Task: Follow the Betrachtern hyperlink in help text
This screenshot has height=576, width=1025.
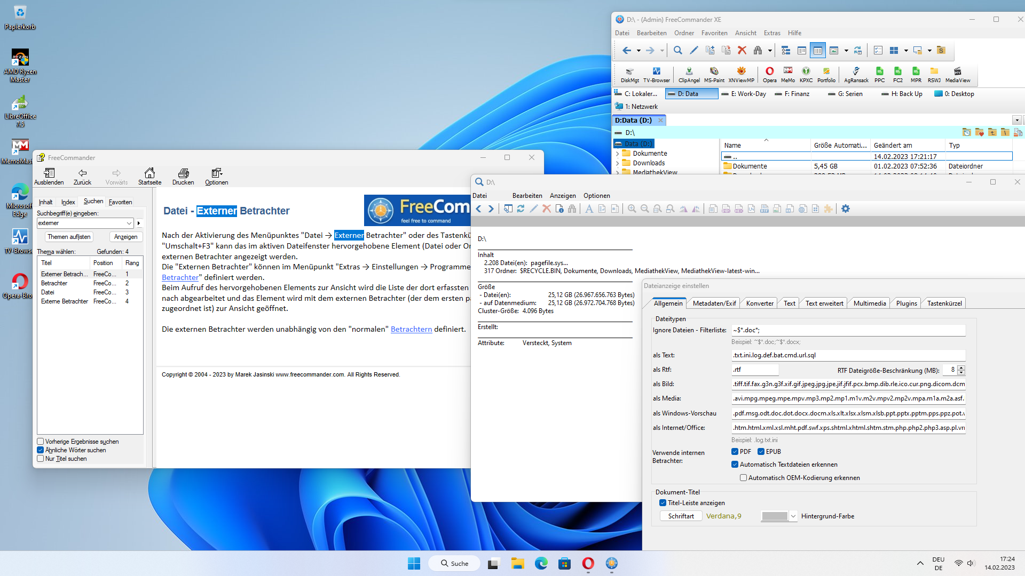Action: pos(411,330)
